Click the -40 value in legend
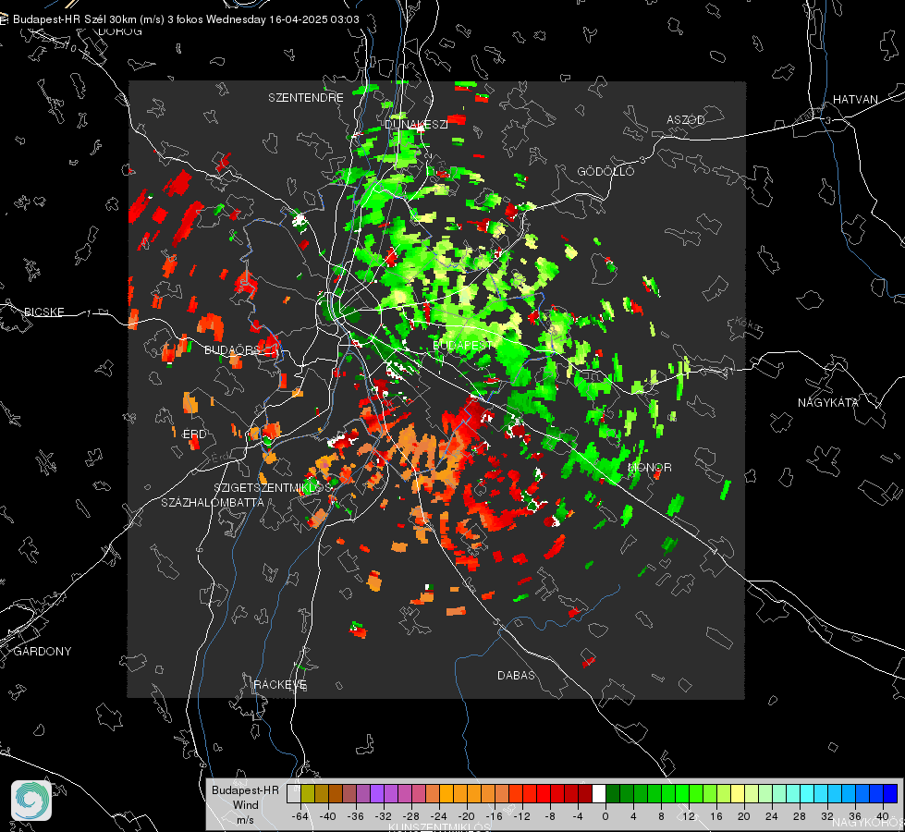This screenshot has width=905, height=832. (x=328, y=816)
